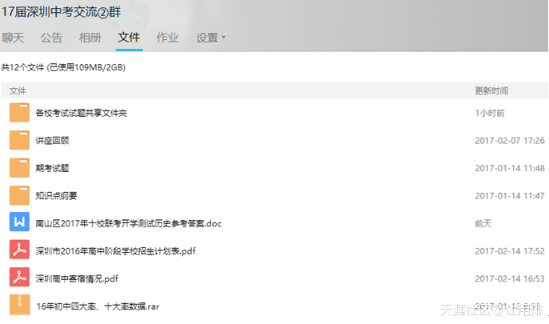Click the 共12个文件 storage usage text
This screenshot has height=324, width=549.
click(x=63, y=67)
